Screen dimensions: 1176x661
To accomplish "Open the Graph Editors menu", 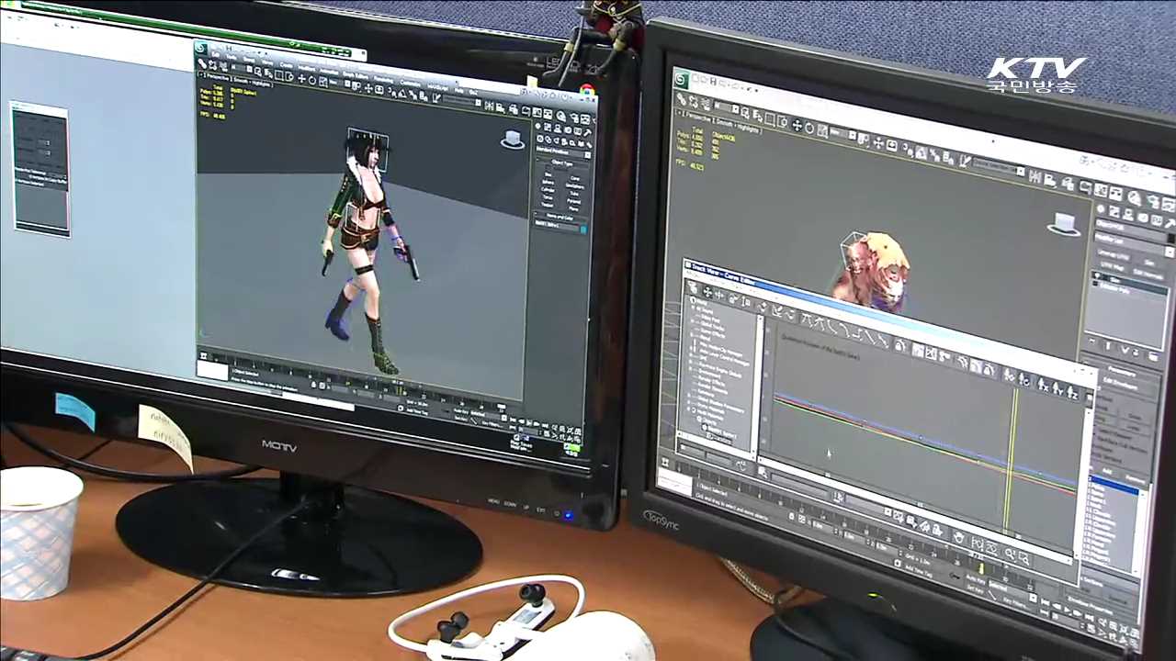I will coord(355,74).
